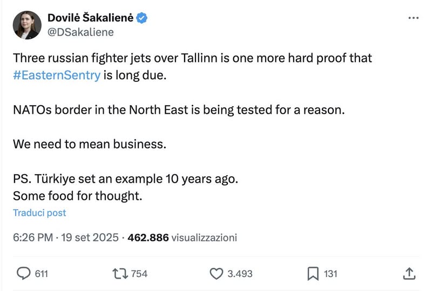Bookmark this post
432x291 pixels.
313,274
